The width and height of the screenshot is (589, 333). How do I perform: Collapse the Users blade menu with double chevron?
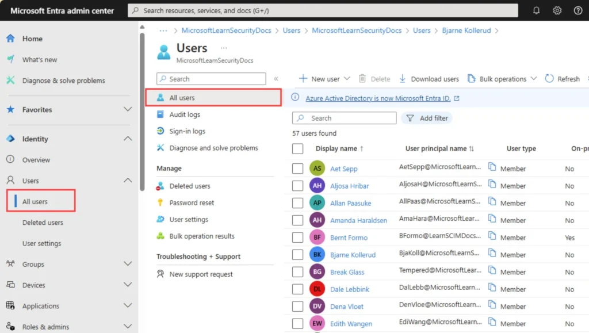tap(276, 79)
